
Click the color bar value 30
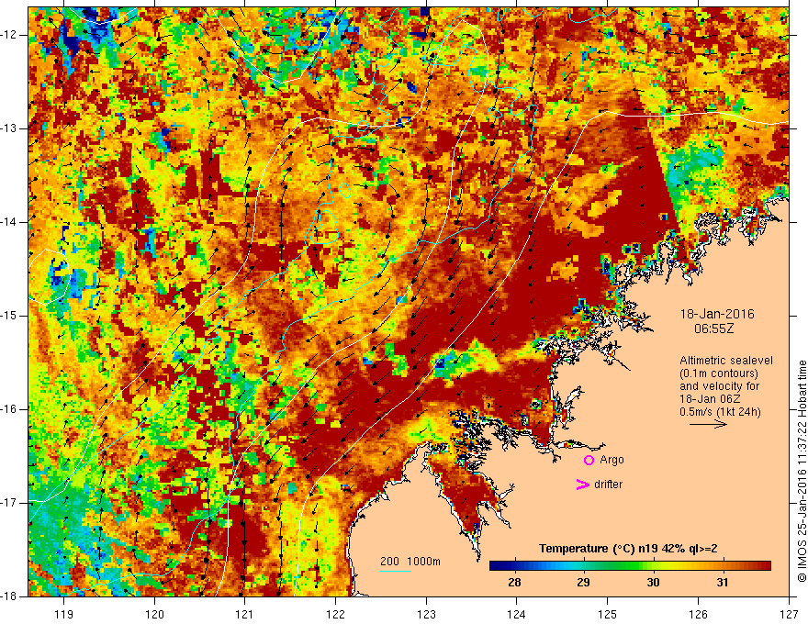[x=653, y=583]
